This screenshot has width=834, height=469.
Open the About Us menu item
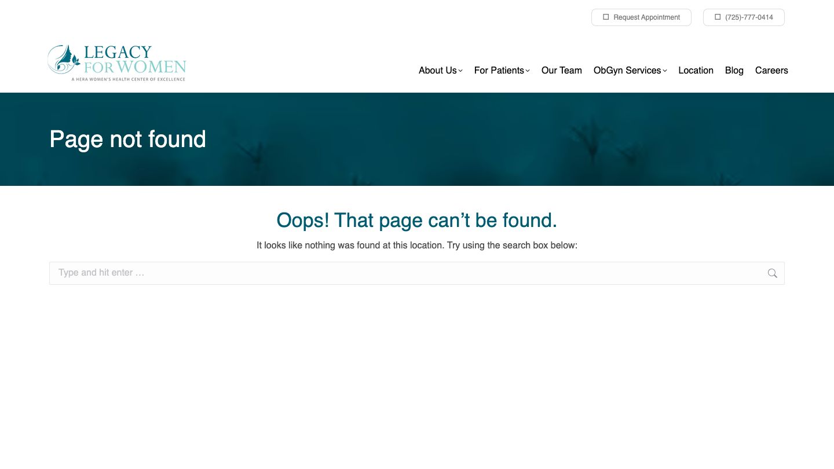(x=437, y=70)
